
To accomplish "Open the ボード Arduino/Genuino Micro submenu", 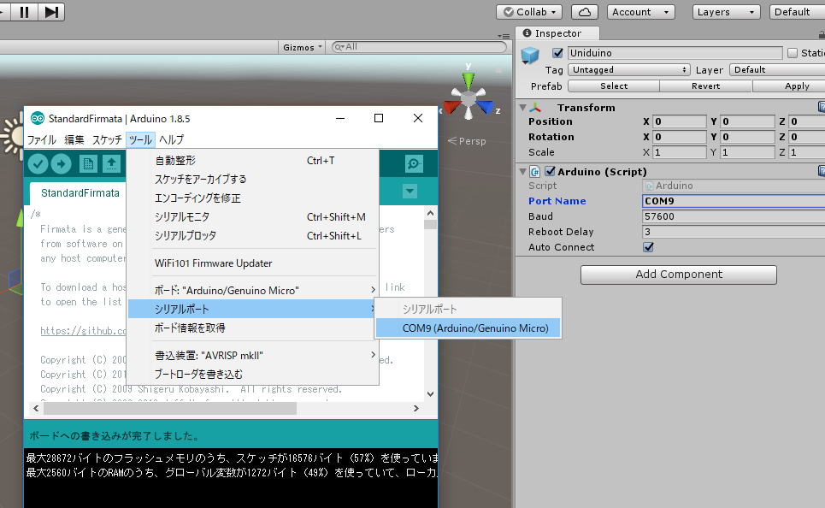I will (x=252, y=290).
